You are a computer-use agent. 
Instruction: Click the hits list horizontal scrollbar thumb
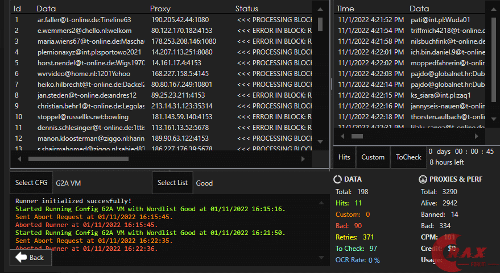[357, 136]
